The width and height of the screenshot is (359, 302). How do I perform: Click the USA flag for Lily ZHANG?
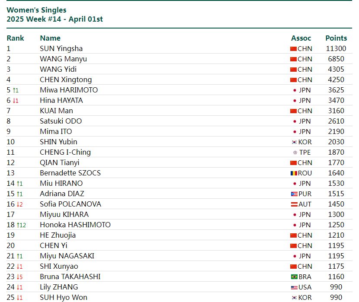[x=294, y=287]
